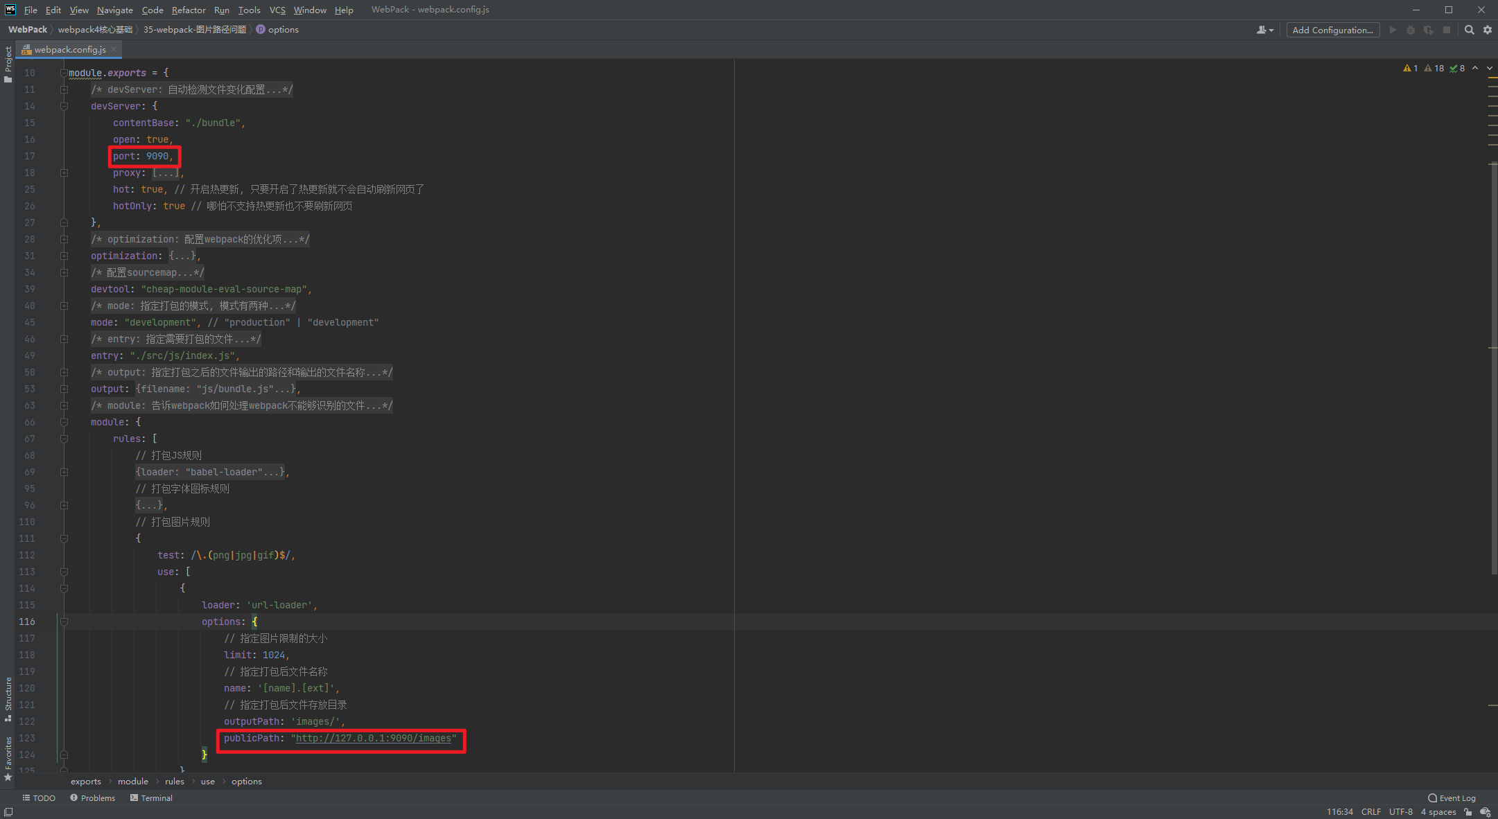Viewport: 1498px width, 819px height.
Task: Expand folded output object on line 53
Action: coord(64,389)
